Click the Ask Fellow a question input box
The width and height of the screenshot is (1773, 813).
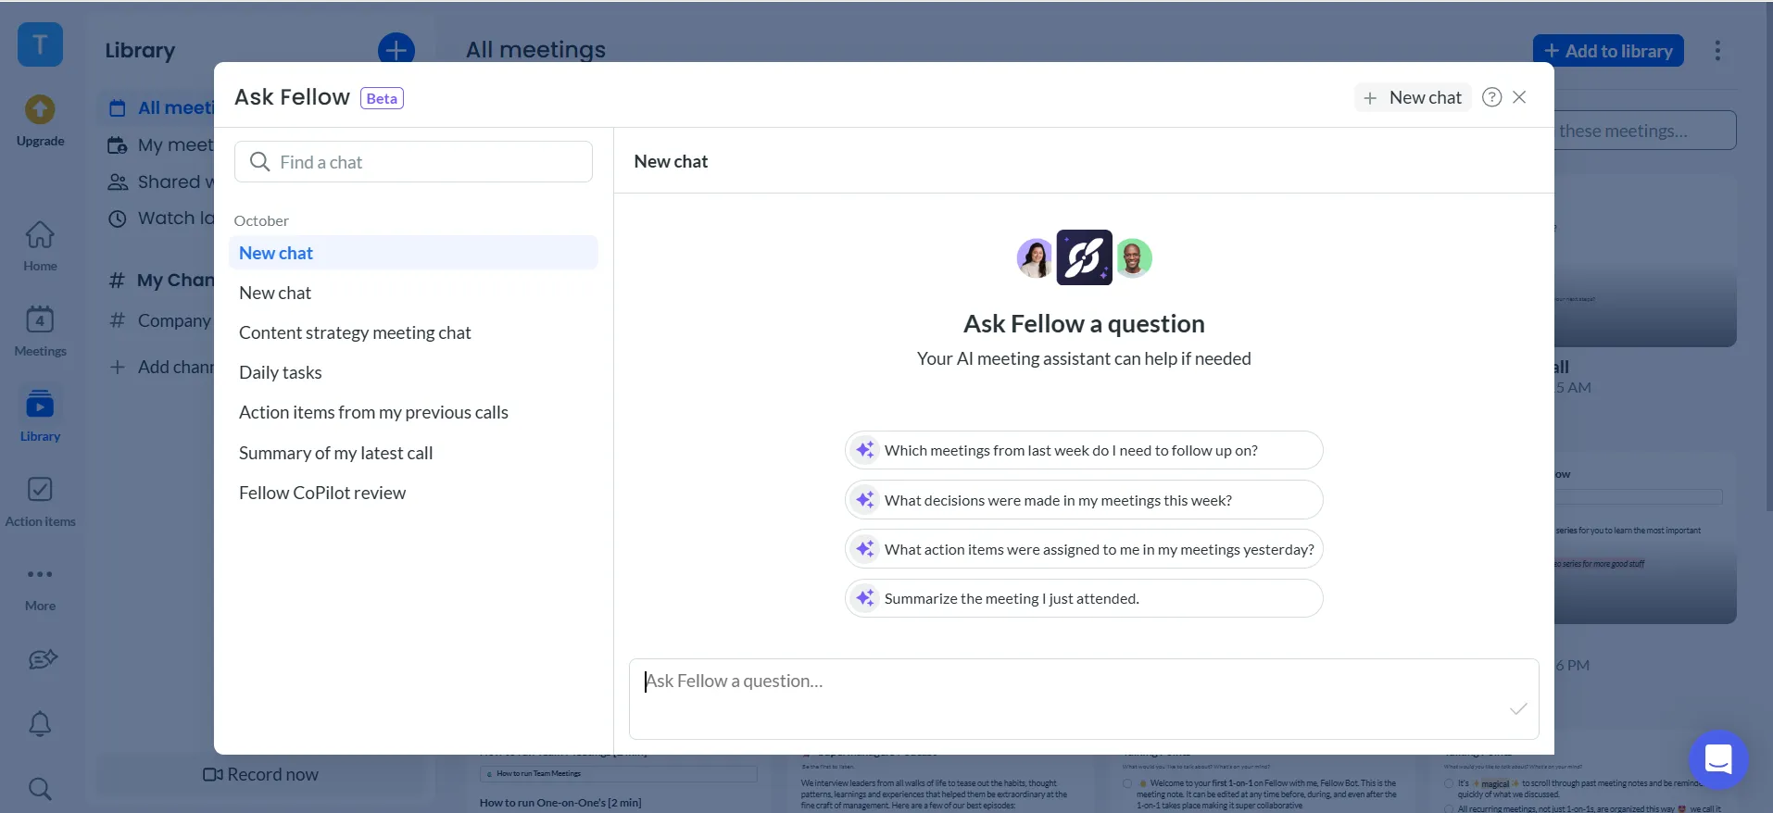(x=1084, y=699)
